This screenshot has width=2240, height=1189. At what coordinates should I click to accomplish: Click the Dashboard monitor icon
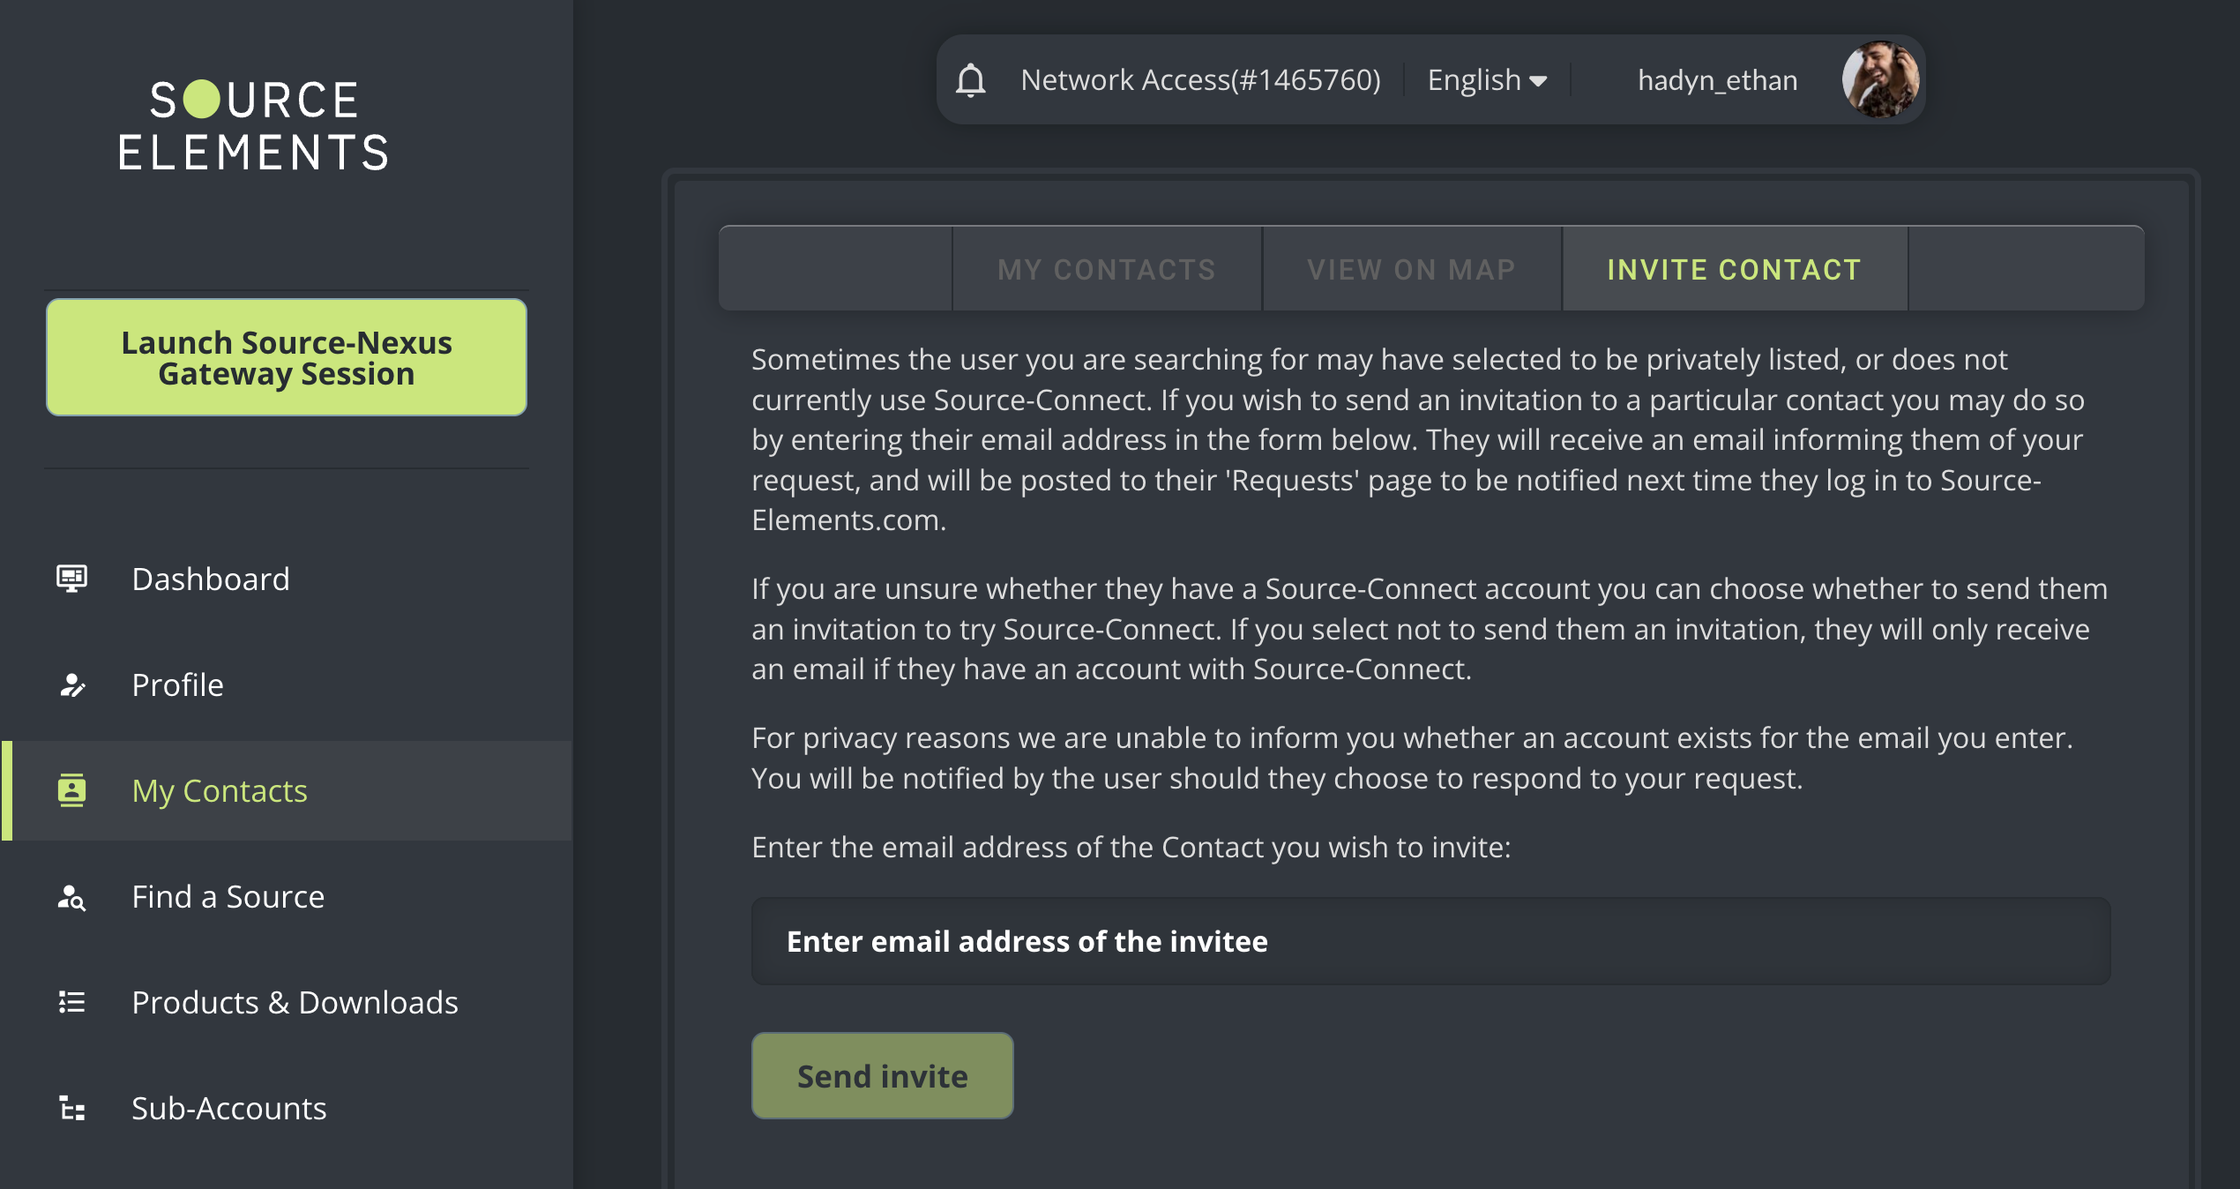pos(71,579)
